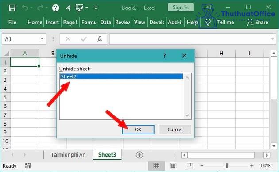Switch to Page Break Preview icon
Image resolution: width=279 pixels, height=172 pixels.
[x=190, y=166]
